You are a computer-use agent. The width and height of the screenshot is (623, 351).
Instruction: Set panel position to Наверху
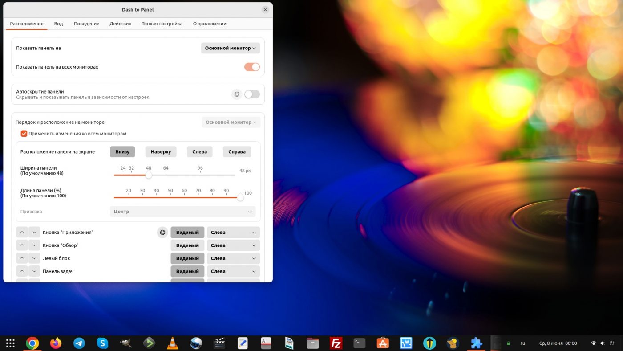(x=161, y=152)
